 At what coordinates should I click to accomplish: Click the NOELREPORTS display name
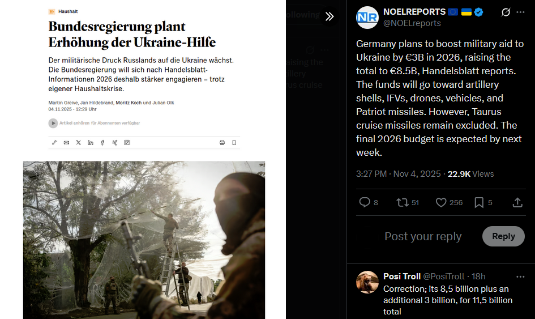point(414,11)
